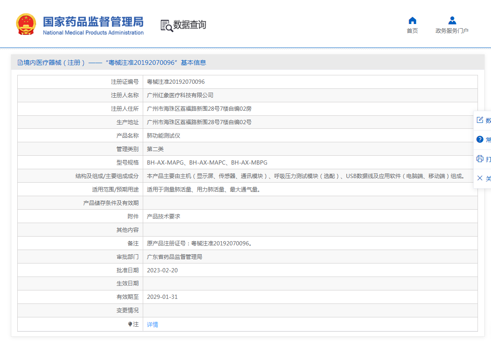Click the 产品名称 label cell

(80, 136)
